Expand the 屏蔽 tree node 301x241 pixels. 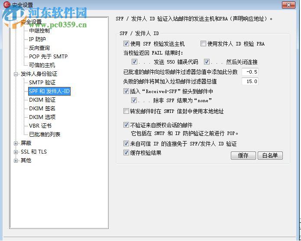(x=16, y=143)
